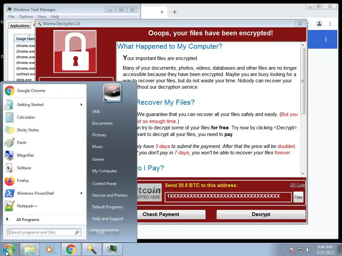Screen dimensions: 342x256
Task: Open Windows Media Player taskbar icon
Action: (50, 249)
